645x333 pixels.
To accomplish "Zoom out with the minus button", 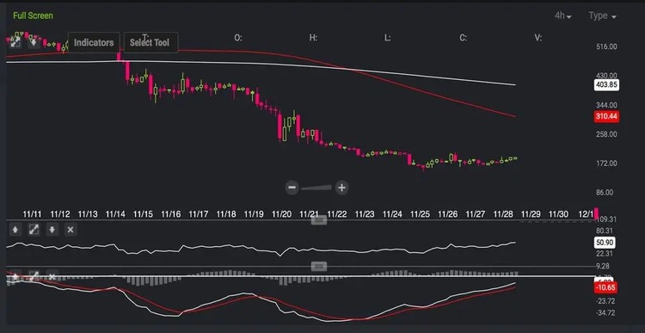I will pyautogui.click(x=292, y=188).
